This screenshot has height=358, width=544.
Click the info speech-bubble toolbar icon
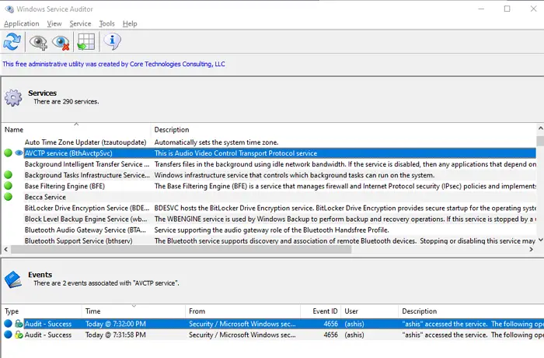point(111,42)
